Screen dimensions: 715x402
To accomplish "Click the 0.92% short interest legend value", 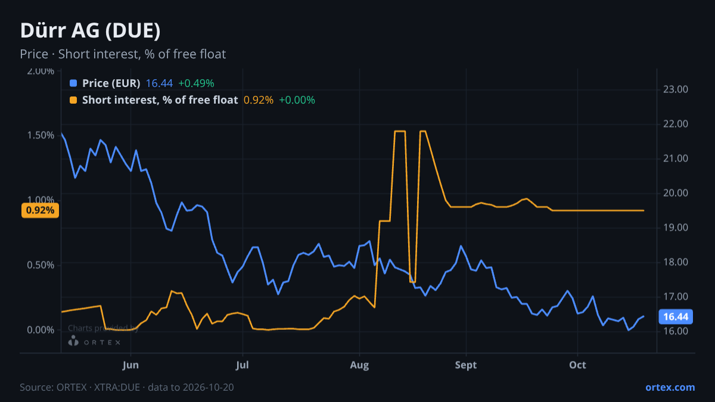I will click(x=258, y=100).
